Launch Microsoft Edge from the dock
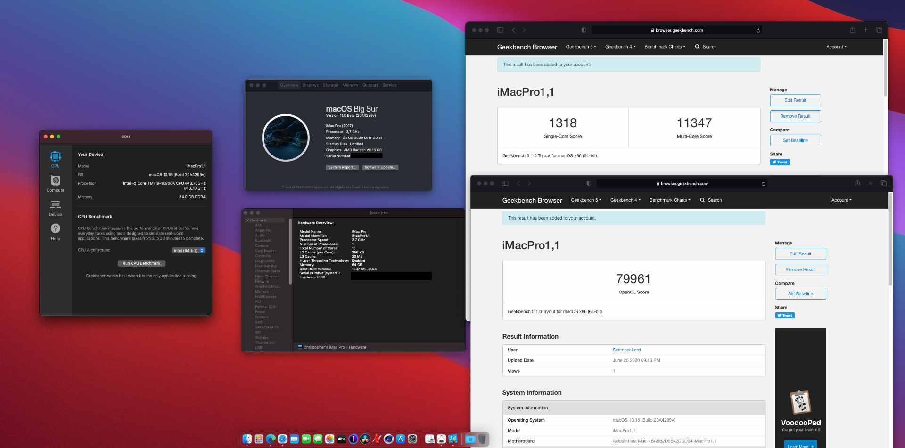 [x=271, y=439]
